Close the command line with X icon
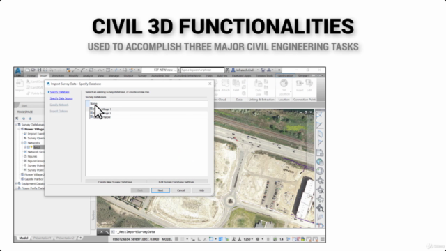This screenshot has height=251, width=446. (101, 232)
